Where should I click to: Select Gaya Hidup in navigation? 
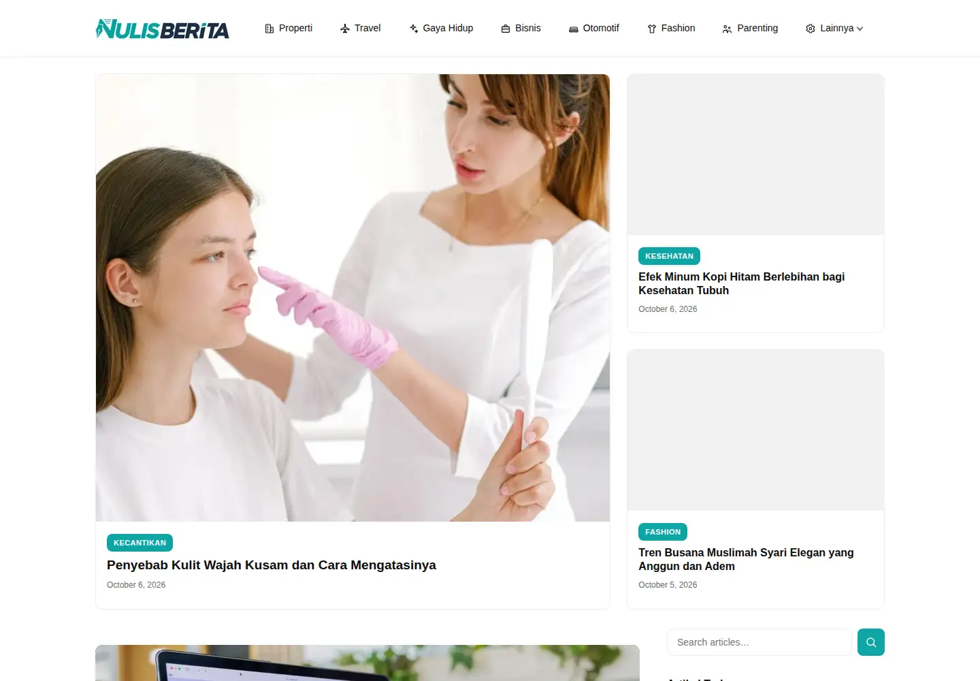pos(441,28)
